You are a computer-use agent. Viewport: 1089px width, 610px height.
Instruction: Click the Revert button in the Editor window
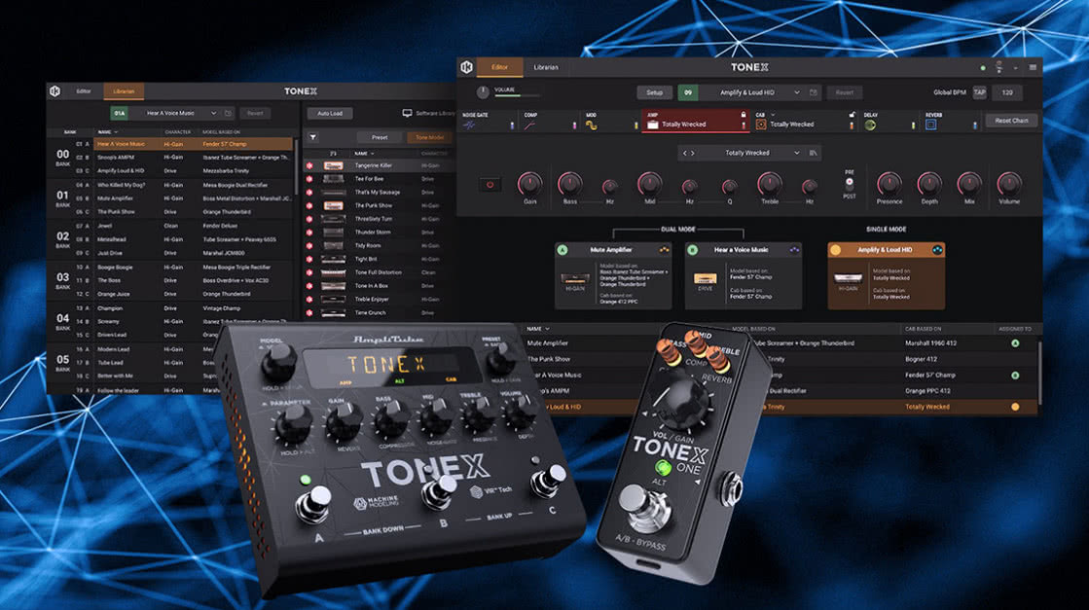coord(845,92)
